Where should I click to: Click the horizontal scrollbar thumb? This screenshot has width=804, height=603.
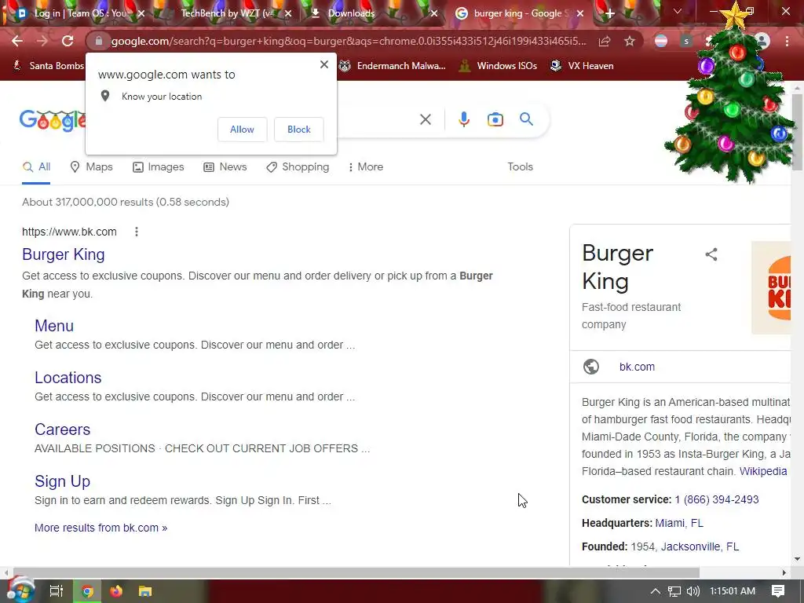[356, 572]
